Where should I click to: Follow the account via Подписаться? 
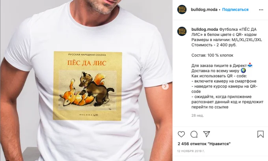coord(235,9)
